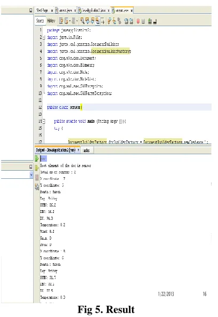
Task: Minimize the upper left panel via its icon
Action: [30, 10]
